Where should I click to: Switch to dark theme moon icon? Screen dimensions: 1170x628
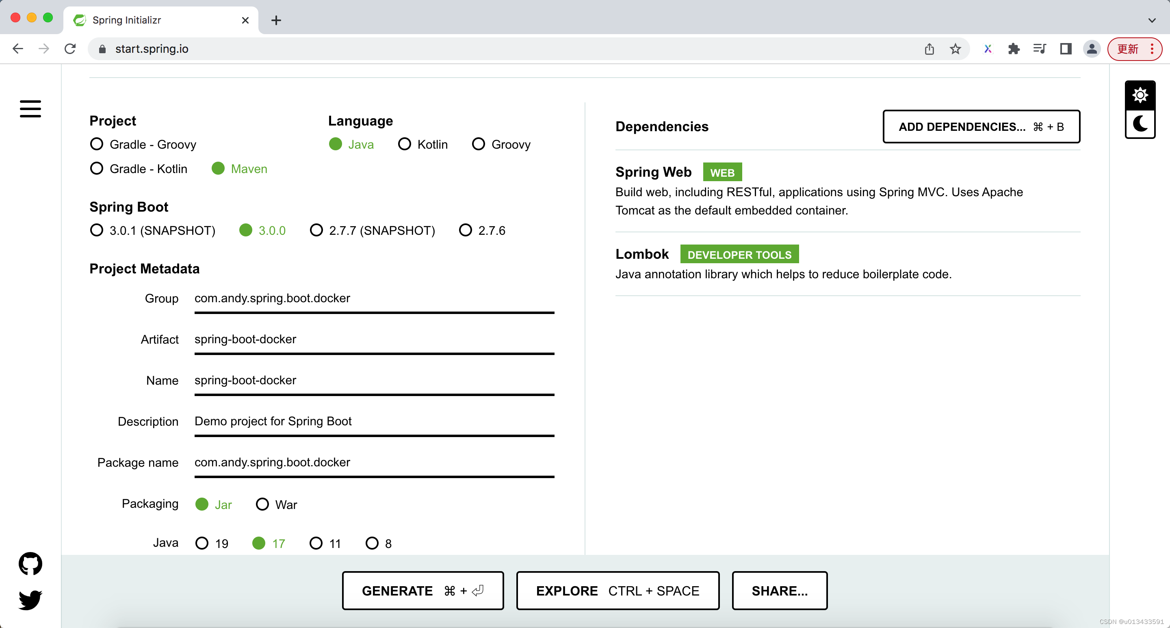click(1140, 123)
